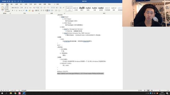Open the Font dialog launcher
This screenshot has width=170, height=95.
[x=39, y=13]
